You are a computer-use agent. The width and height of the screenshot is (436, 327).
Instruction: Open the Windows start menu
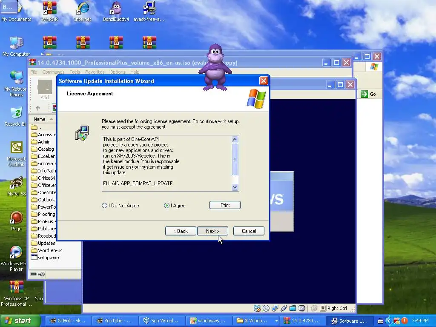(20, 321)
